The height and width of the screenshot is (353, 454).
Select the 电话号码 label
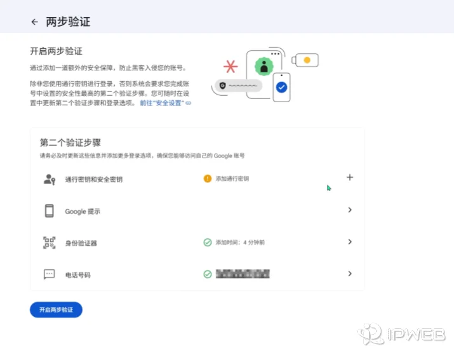click(77, 275)
